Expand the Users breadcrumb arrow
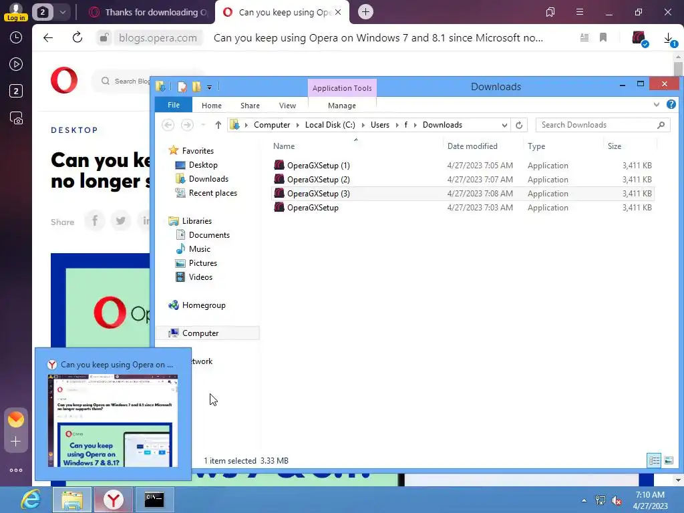 click(x=397, y=125)
